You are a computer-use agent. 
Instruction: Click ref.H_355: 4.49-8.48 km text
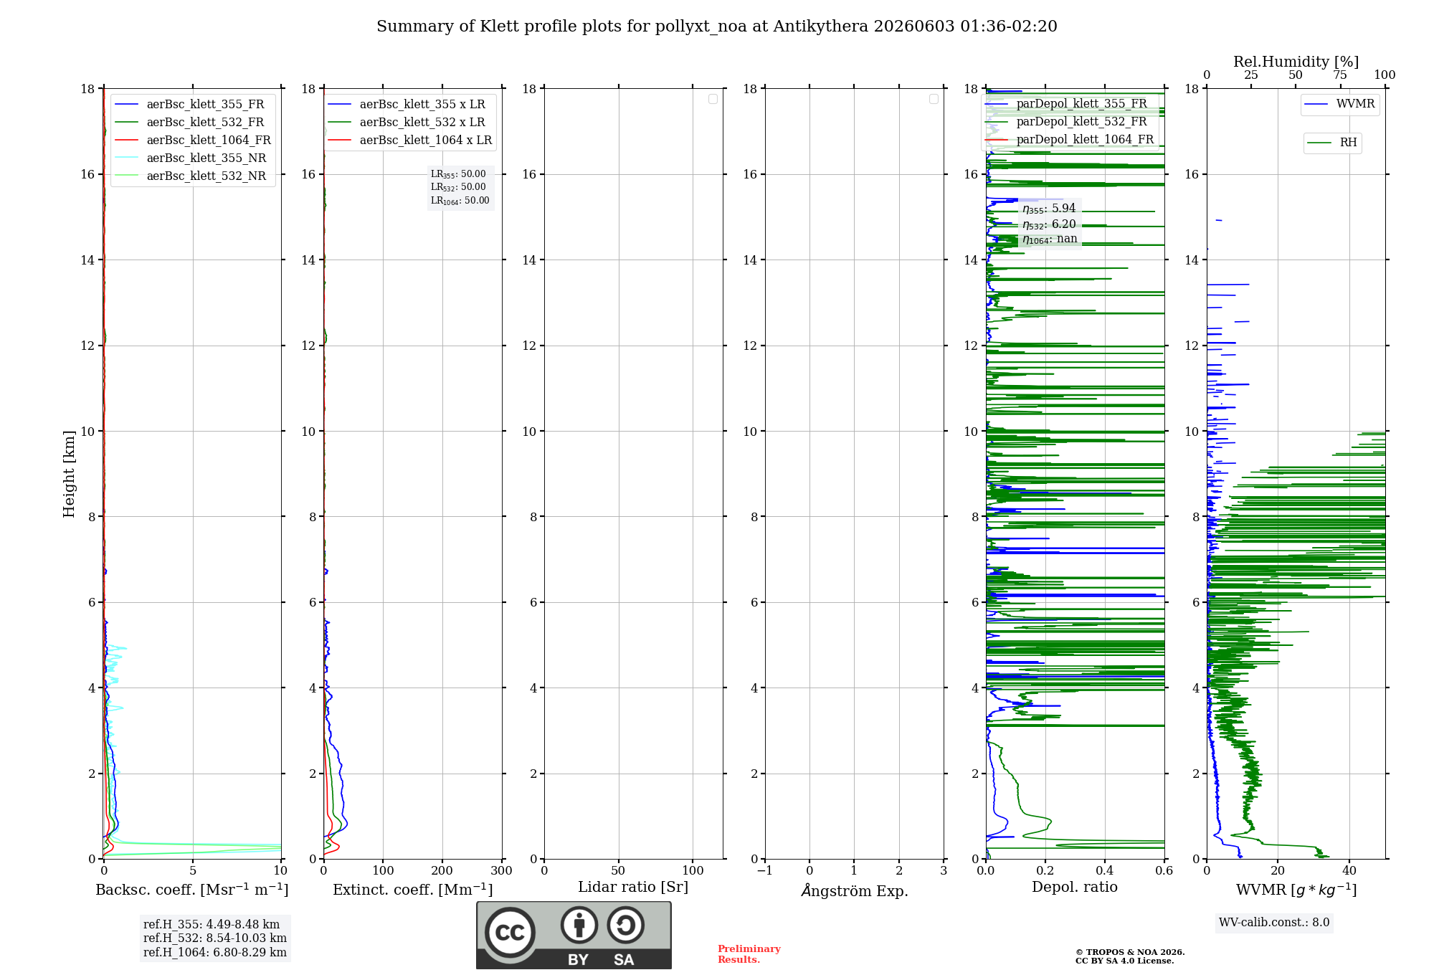212,925
